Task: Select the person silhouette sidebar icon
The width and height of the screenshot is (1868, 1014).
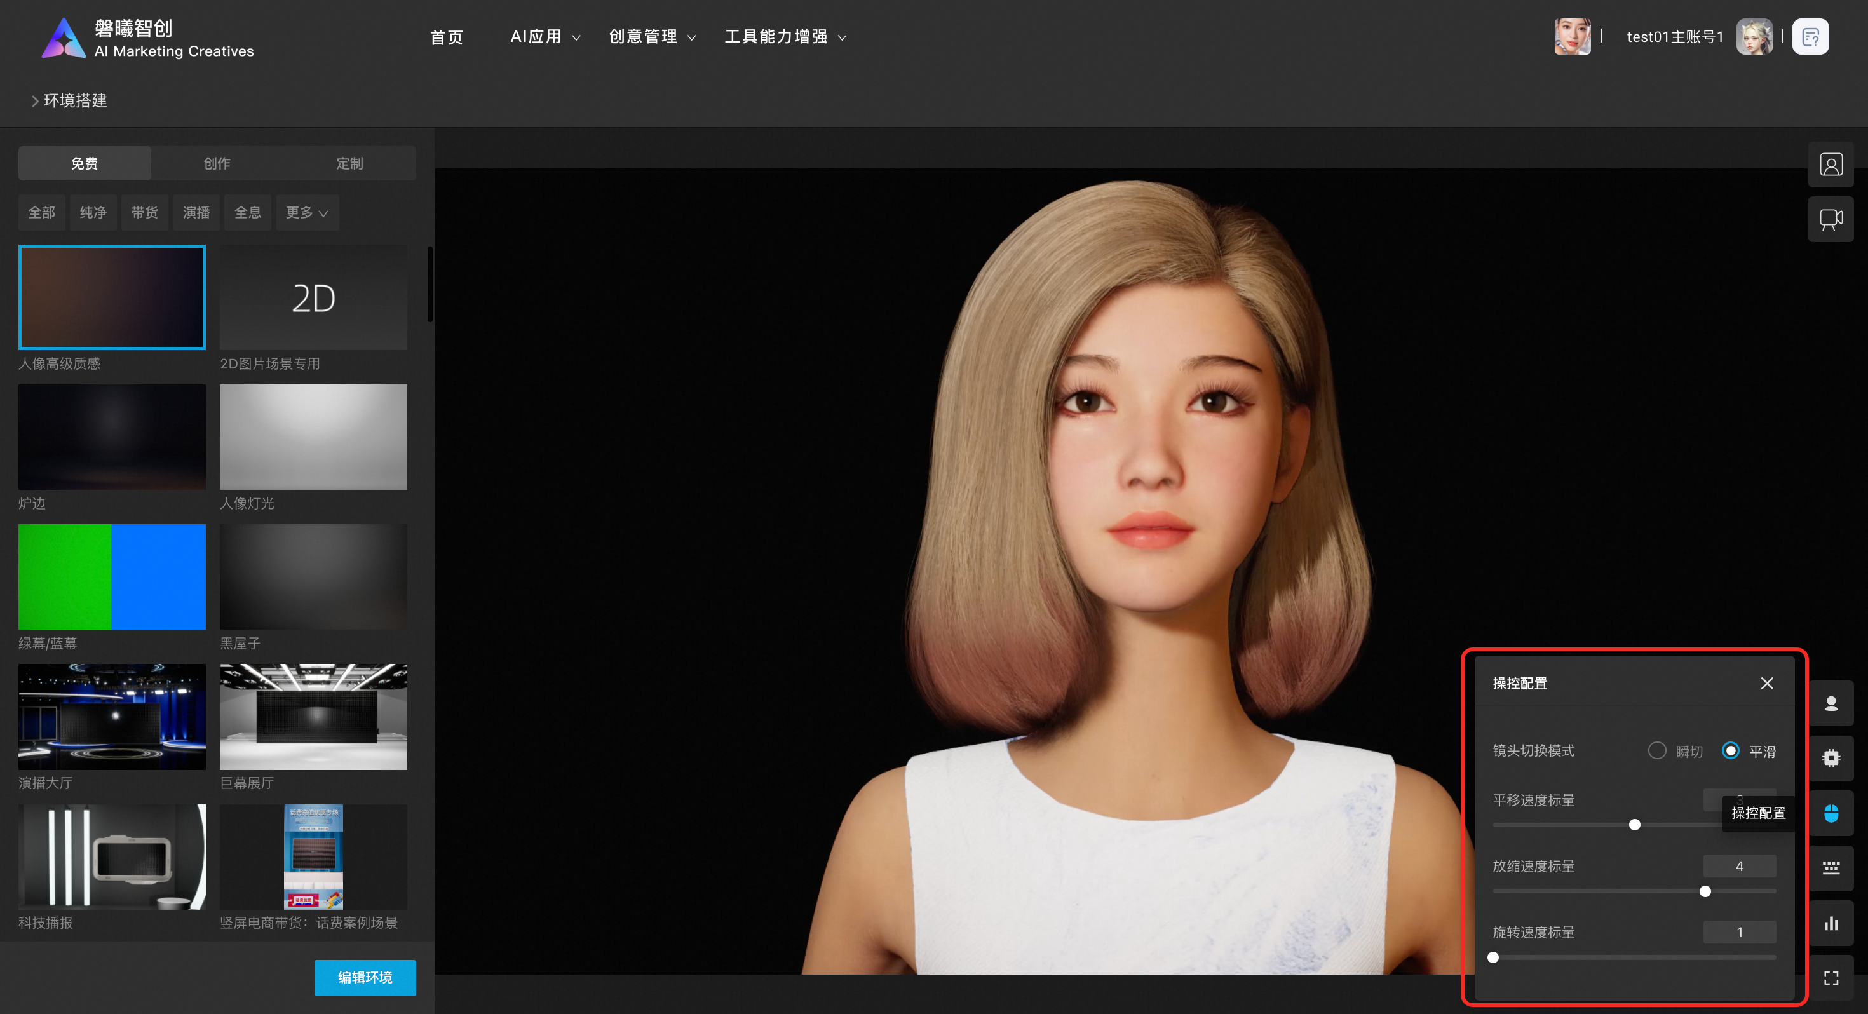Action: [1831, 703]
